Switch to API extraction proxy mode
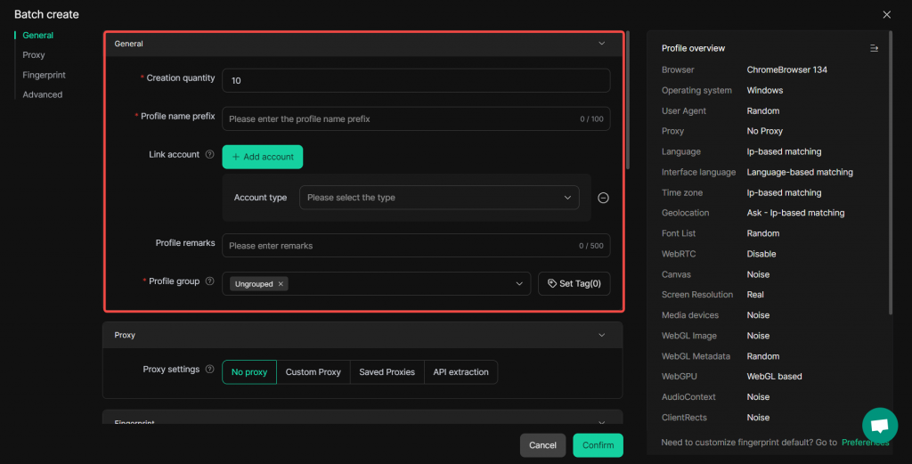This screenshot has width=912, height=464. click(460, 372)
